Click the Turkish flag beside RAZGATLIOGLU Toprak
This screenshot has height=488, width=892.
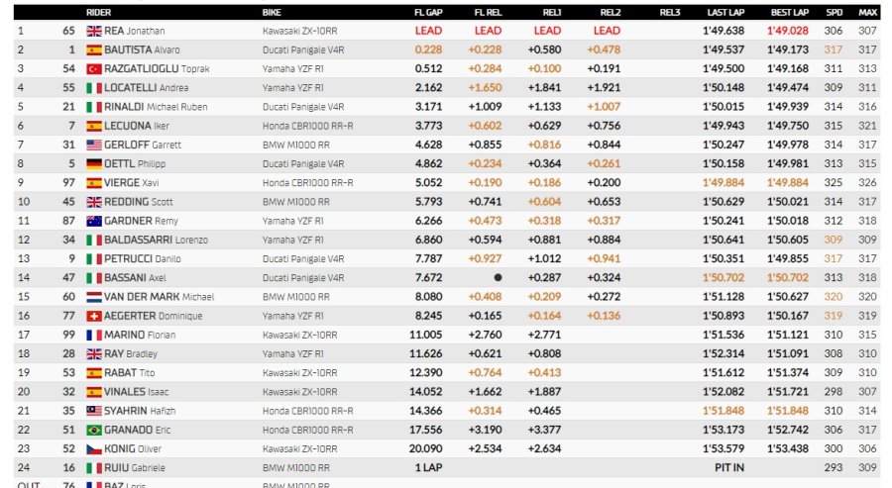pyautogui.click(x=94, y=69)
